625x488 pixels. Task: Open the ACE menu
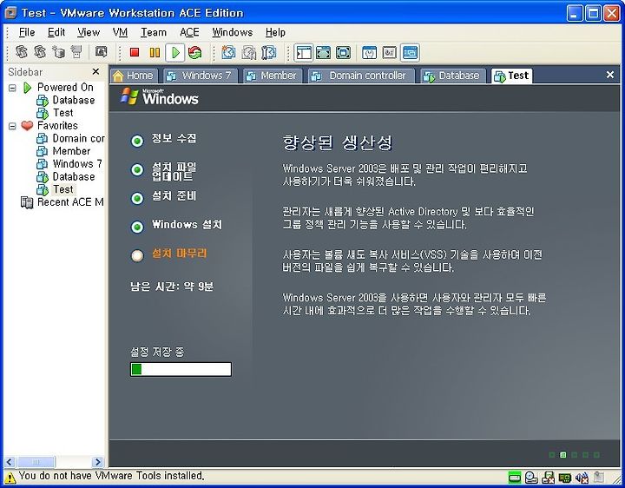[x=189, y=32]
